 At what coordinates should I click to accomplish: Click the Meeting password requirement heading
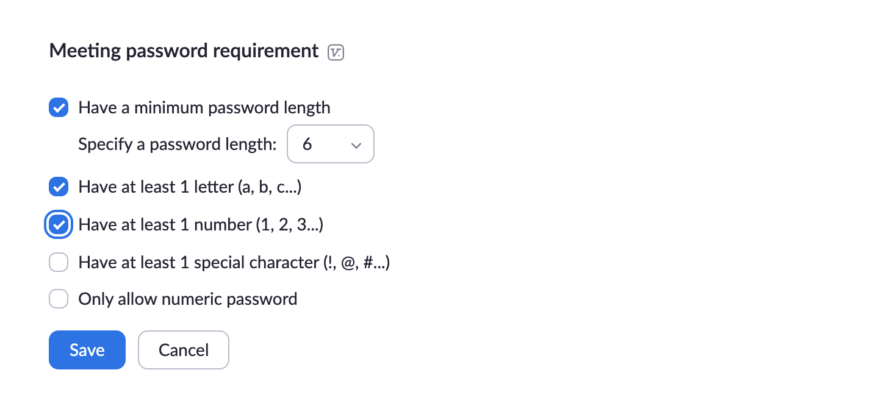click(184, 51)
